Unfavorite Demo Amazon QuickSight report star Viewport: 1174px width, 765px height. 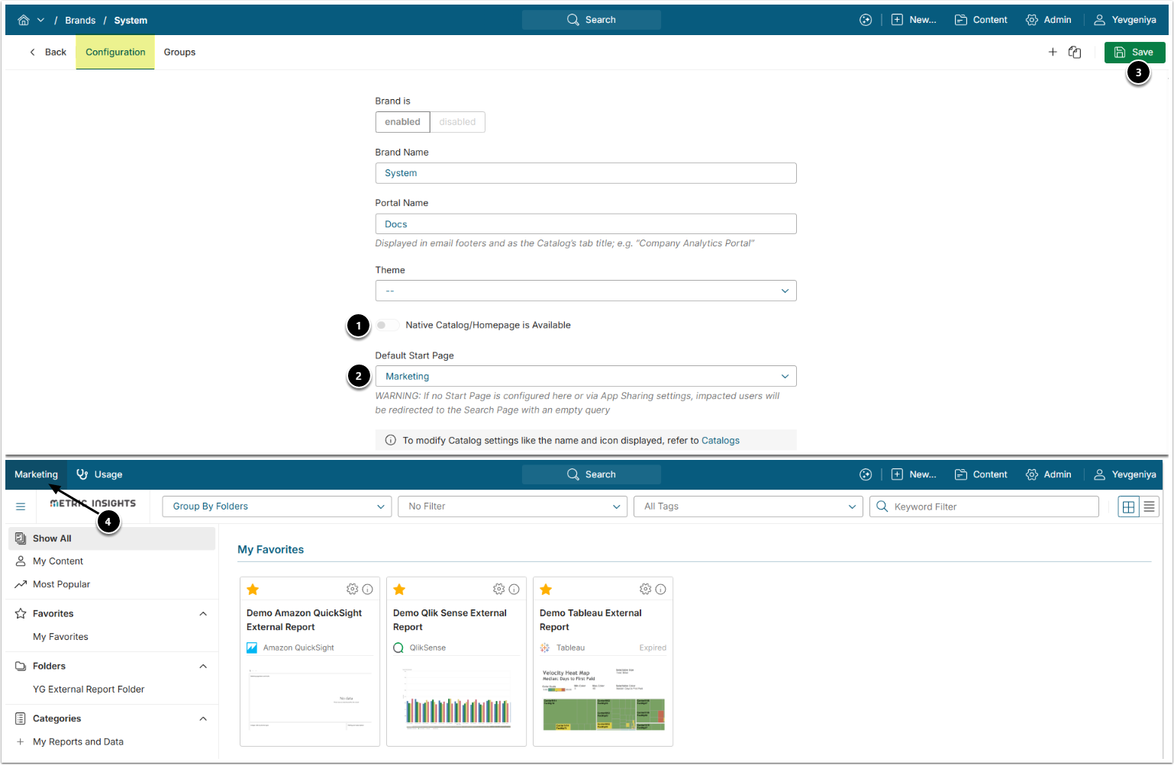tap(253, 590)
